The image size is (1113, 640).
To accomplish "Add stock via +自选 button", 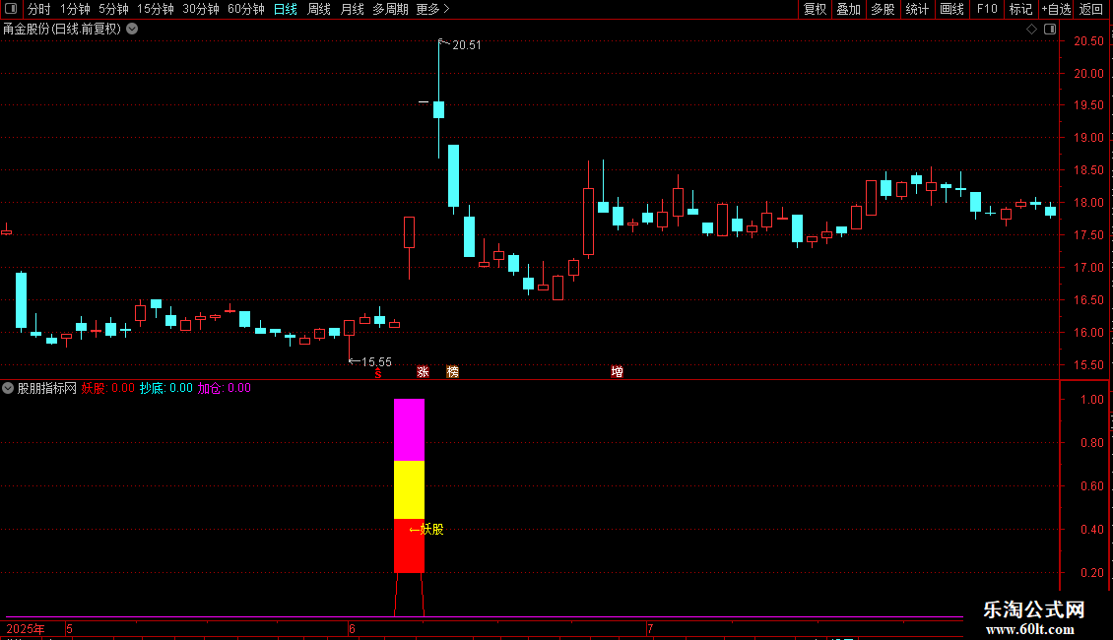I will pyautogui.click(x=1056, y=9).
